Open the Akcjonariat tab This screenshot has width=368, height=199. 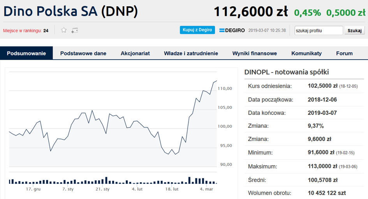pos(135,53)
